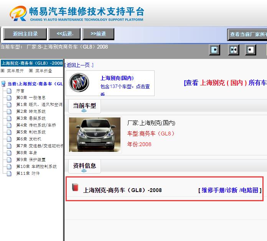
Task: Select tree root 当前:上海别克-商务车
Action: pyautogui.click(x=35, y=84)
